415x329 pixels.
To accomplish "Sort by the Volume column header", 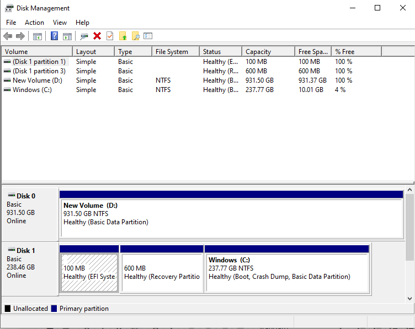I will click(37, 52).
